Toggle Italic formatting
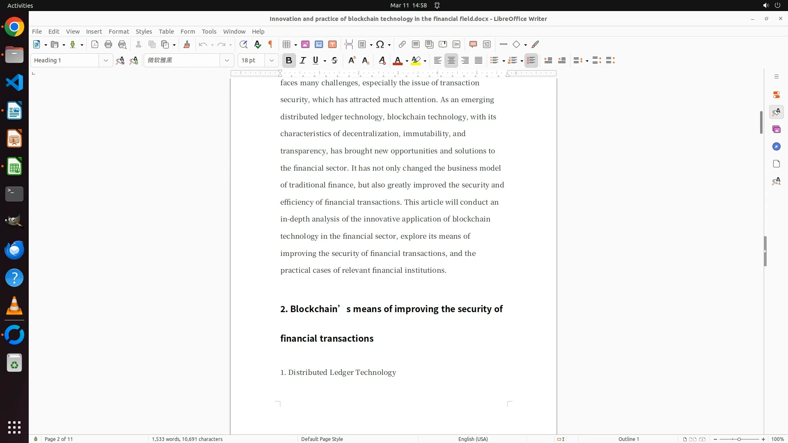This screenshot has height=443, width=788. pyautogui.click(x=303, y=61)
